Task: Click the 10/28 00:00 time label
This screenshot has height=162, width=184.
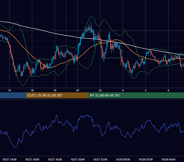Action: (x=123, y=159)
